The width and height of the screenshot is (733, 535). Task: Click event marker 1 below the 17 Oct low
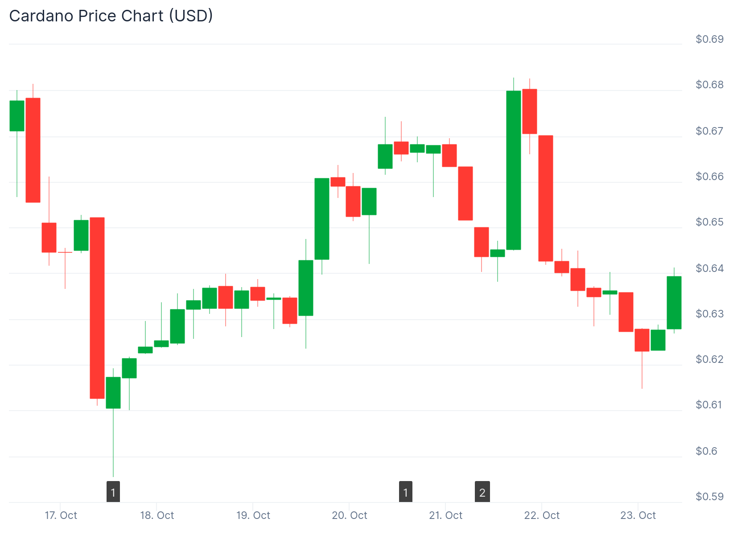coord(113,492)
